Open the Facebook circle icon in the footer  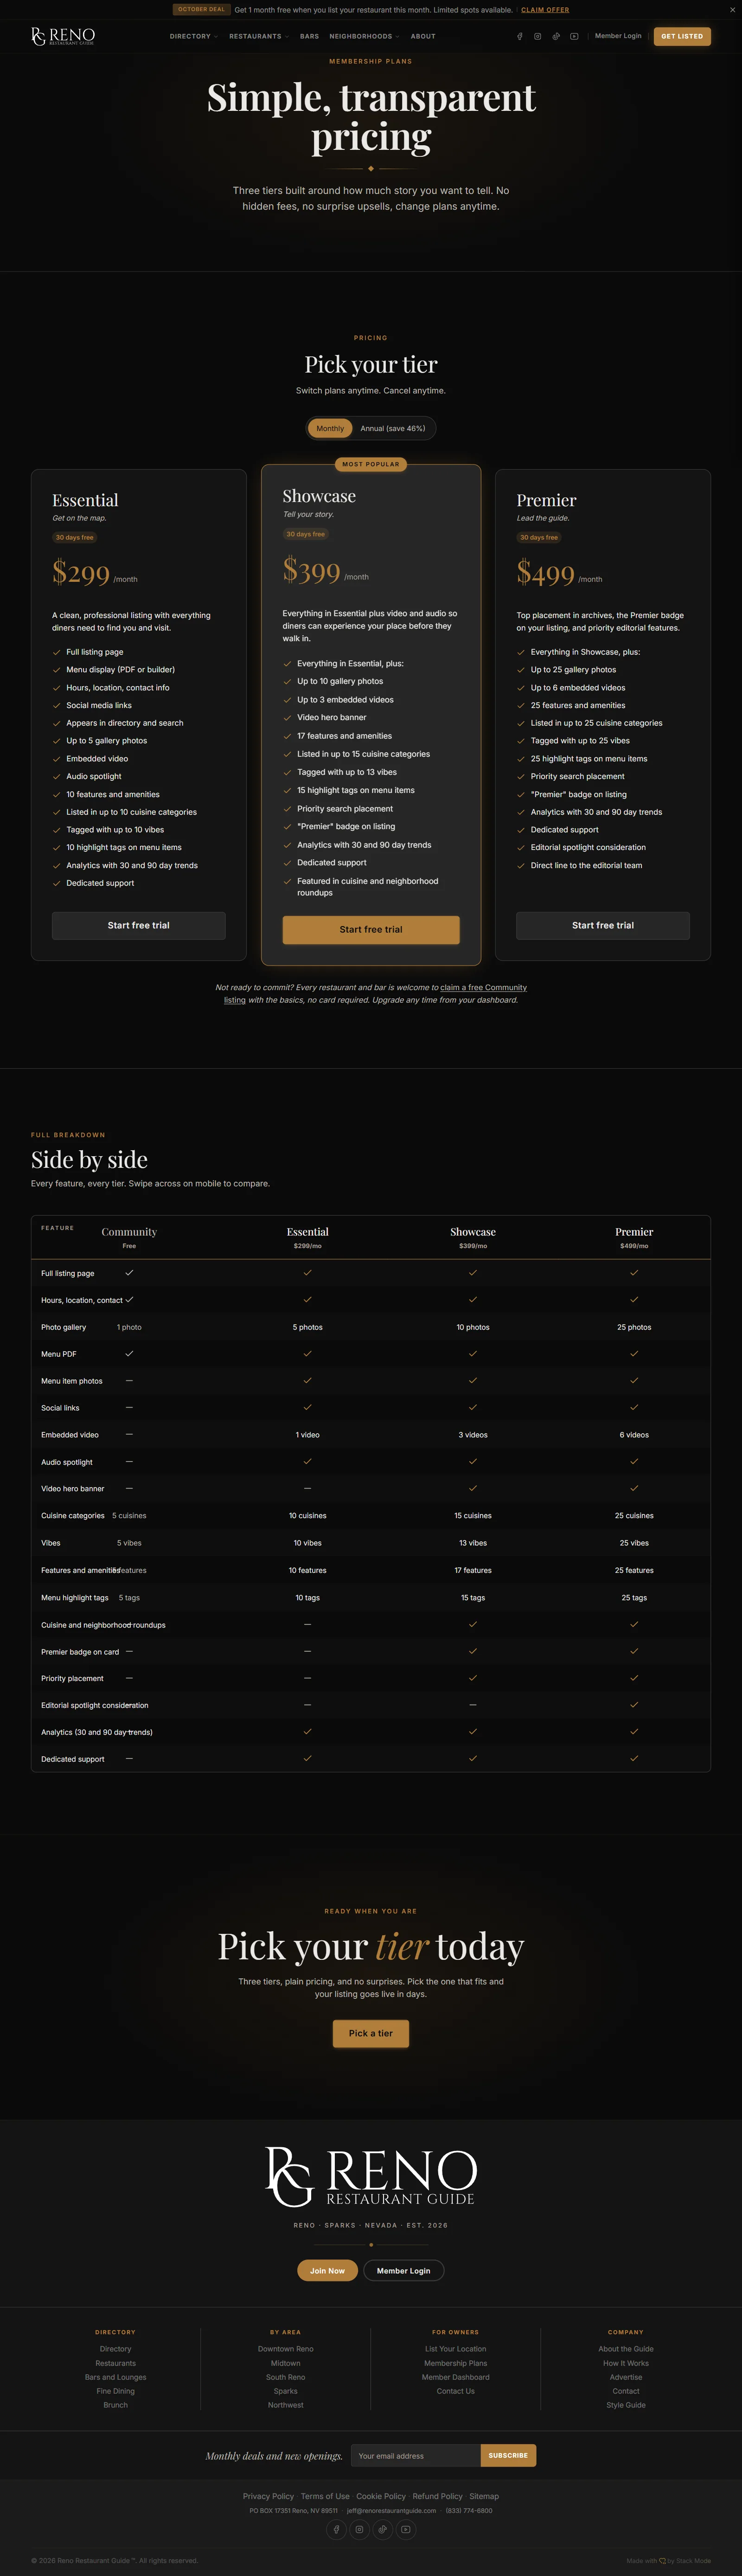pos(336,2529)
